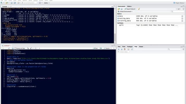Open the New File dropdown arrow

pyautogui.click(x=4, y=3)
